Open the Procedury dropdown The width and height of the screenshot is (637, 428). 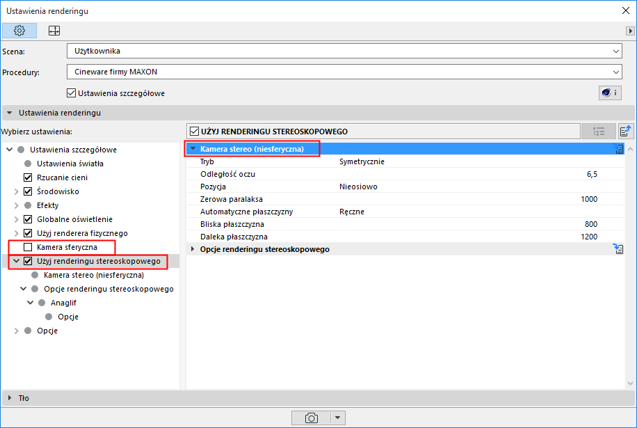pos(344,72)
